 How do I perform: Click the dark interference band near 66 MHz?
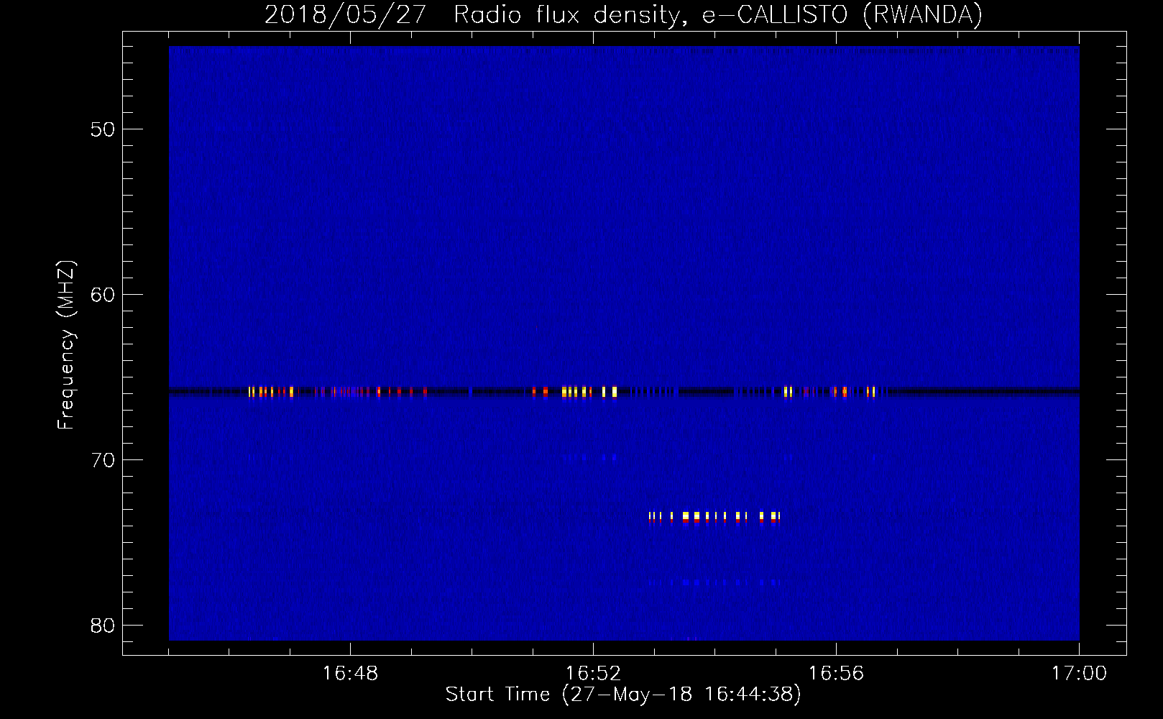click(x=624, y=392)
